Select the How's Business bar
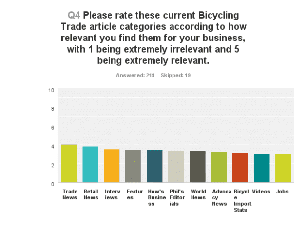The height and width of the screenshot is (231, 307). [x=154, y=167]
